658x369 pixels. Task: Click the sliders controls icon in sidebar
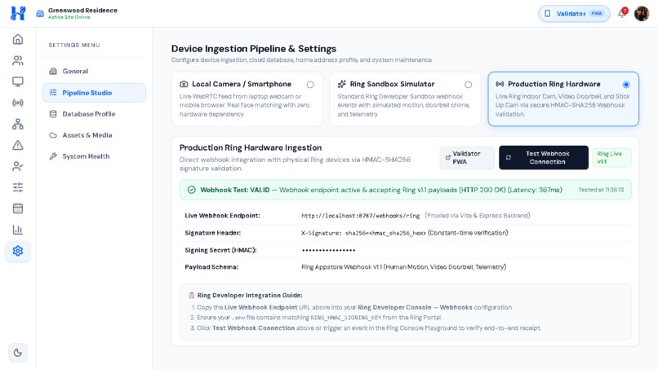coord(18,187)
